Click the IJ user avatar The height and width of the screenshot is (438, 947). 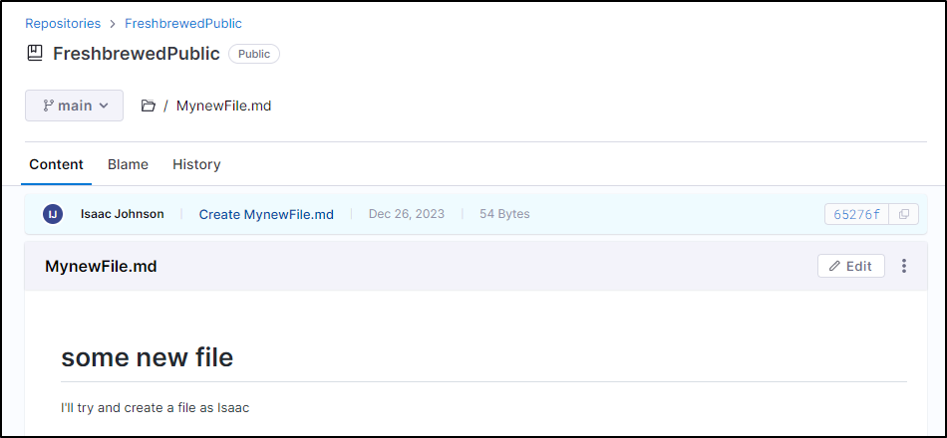click(x=53, y=214)
